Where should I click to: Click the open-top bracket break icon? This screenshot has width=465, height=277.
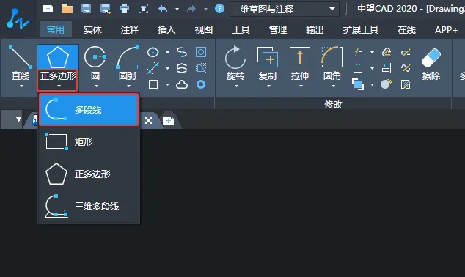click(358, 68)
